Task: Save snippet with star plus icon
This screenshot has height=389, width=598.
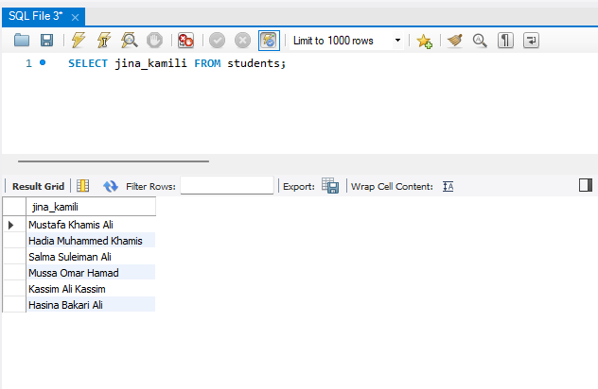Action: pos(424,41)
